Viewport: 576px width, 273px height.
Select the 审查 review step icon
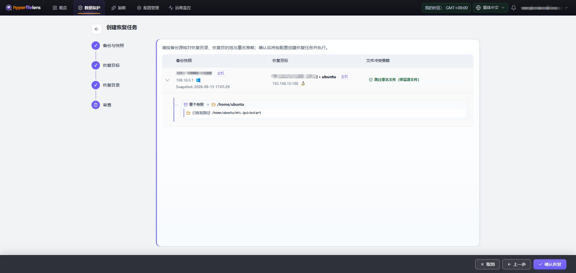pos(96,105)
